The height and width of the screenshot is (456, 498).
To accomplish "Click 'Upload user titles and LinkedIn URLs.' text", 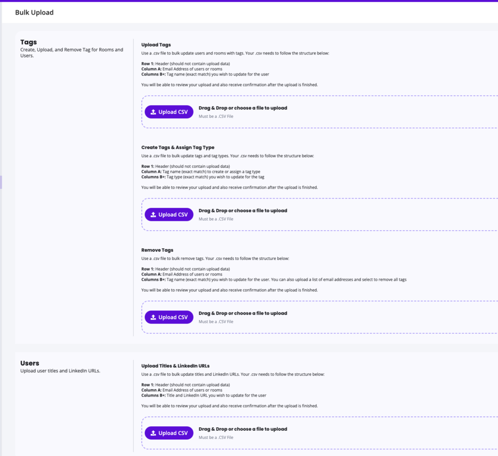I will pos(60,371).
